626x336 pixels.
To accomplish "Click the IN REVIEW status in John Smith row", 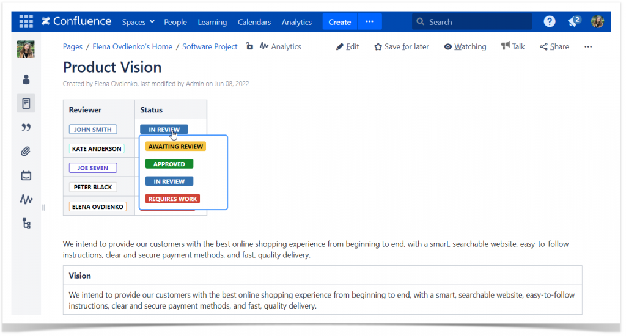I will coord(164,130).
